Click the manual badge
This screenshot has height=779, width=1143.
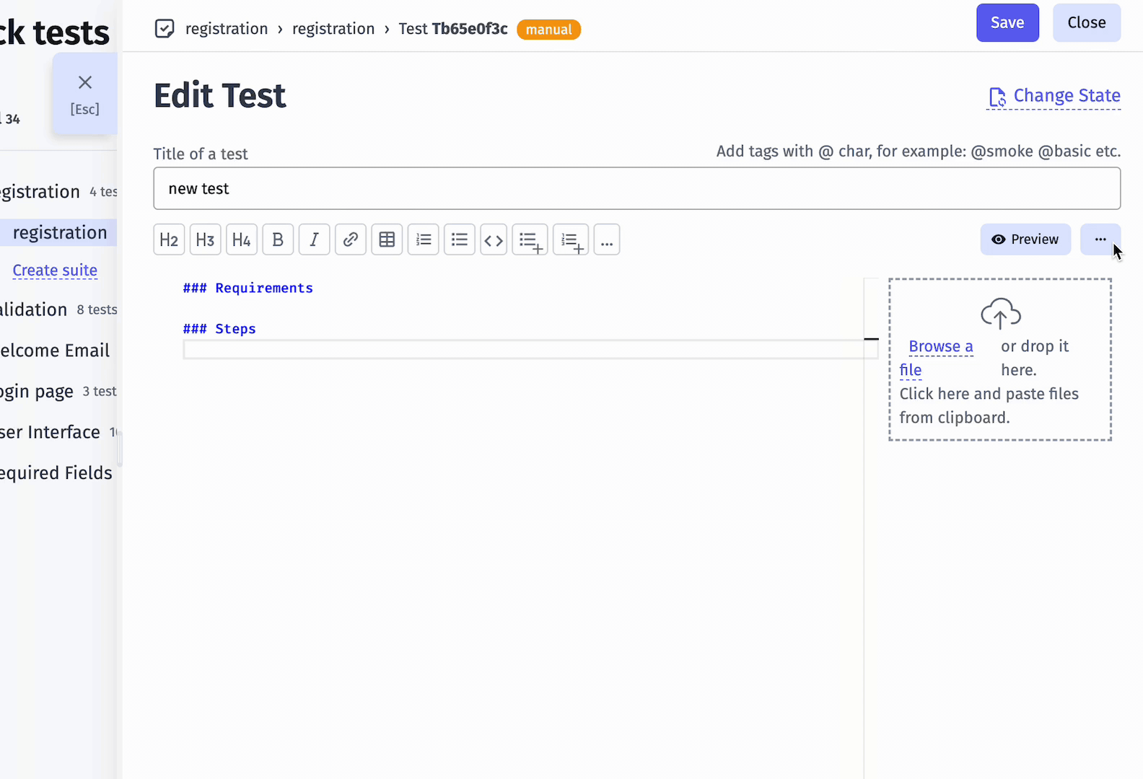point(549,30)
